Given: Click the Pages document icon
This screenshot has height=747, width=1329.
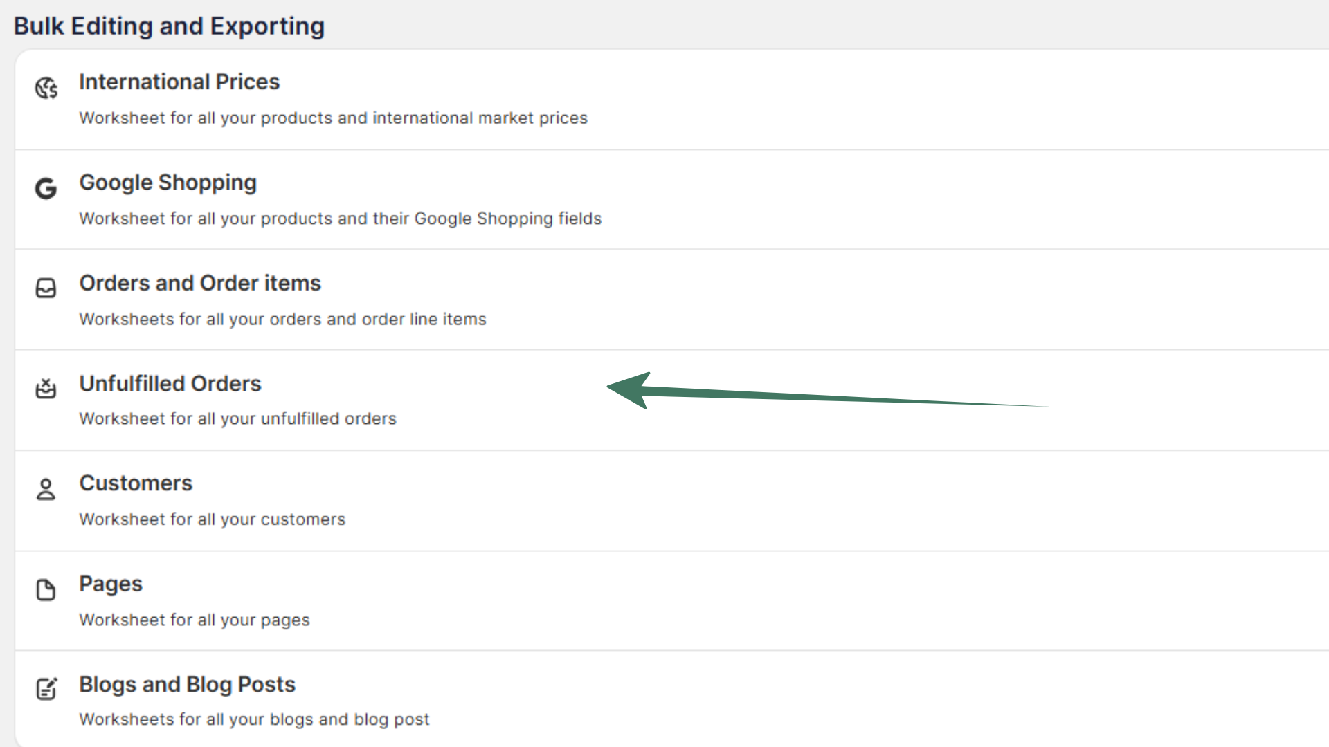Looking at the screenshot, I should pyautogui.click(x=46, y=590).
